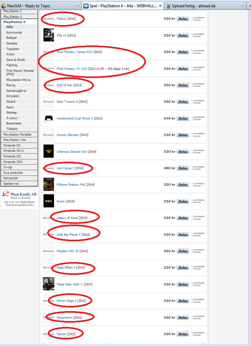Close the Upload fertig tab
251x346 pixels.
tap(243, 6)
